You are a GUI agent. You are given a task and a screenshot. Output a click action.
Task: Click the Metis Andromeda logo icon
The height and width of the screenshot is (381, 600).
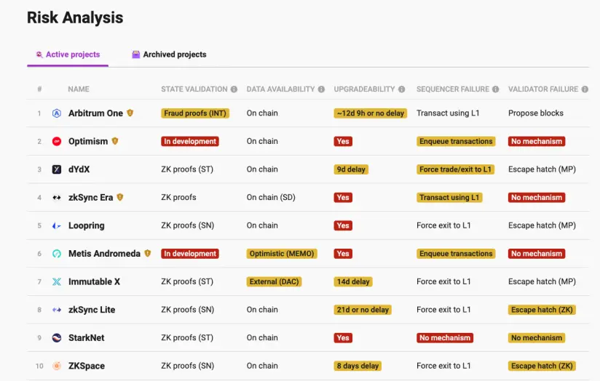(57, 254)
